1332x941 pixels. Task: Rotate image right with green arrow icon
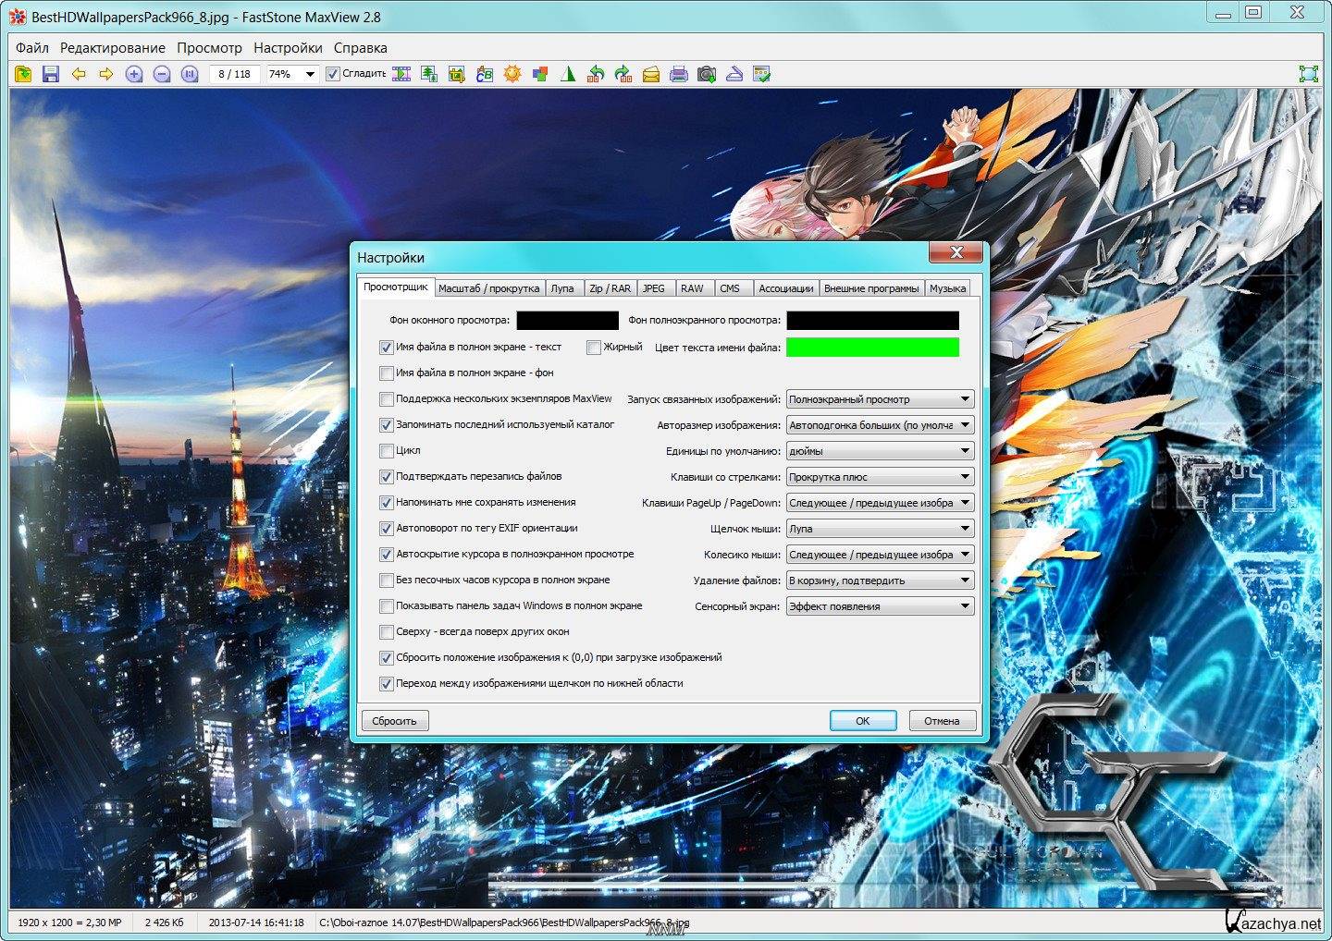pyautogui.click(x=623, y=74)
